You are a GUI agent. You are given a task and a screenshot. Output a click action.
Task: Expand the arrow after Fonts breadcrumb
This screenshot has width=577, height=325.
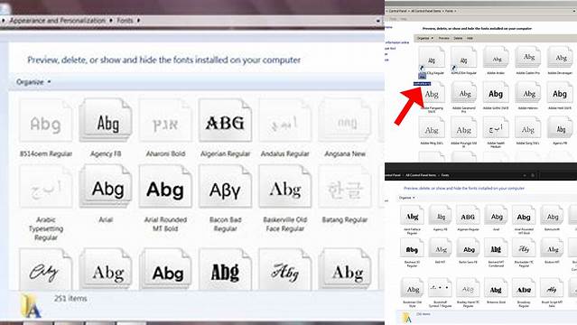tap(138, 20)
